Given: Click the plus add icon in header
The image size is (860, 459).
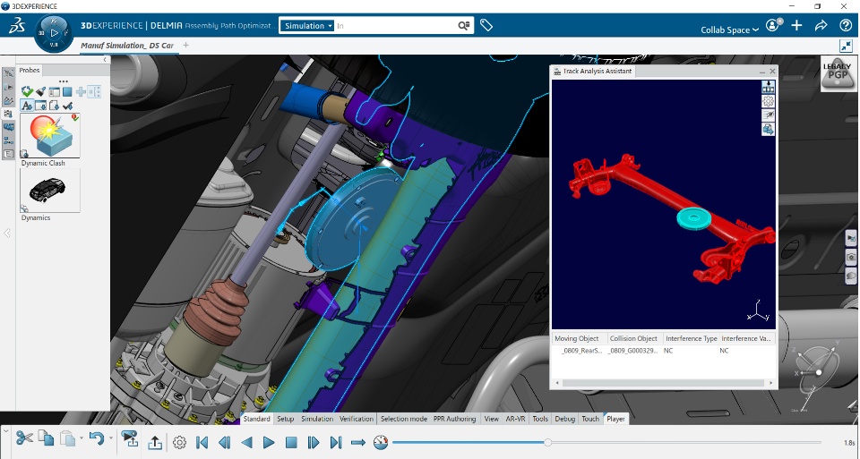Looking at the screenshot, I should pos(797,25).
